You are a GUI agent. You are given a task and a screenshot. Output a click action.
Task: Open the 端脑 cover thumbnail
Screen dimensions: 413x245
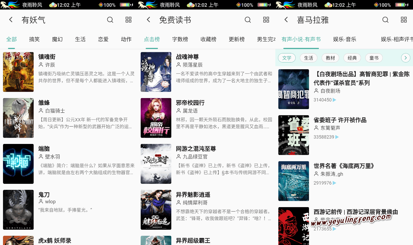point(18,164)
